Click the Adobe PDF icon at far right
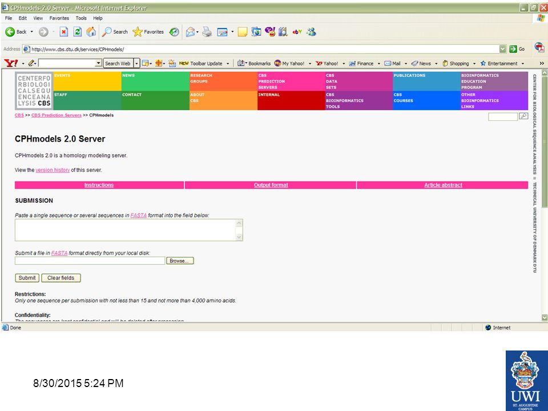Viewport: 548px width, 411px height. coord(539,47)
